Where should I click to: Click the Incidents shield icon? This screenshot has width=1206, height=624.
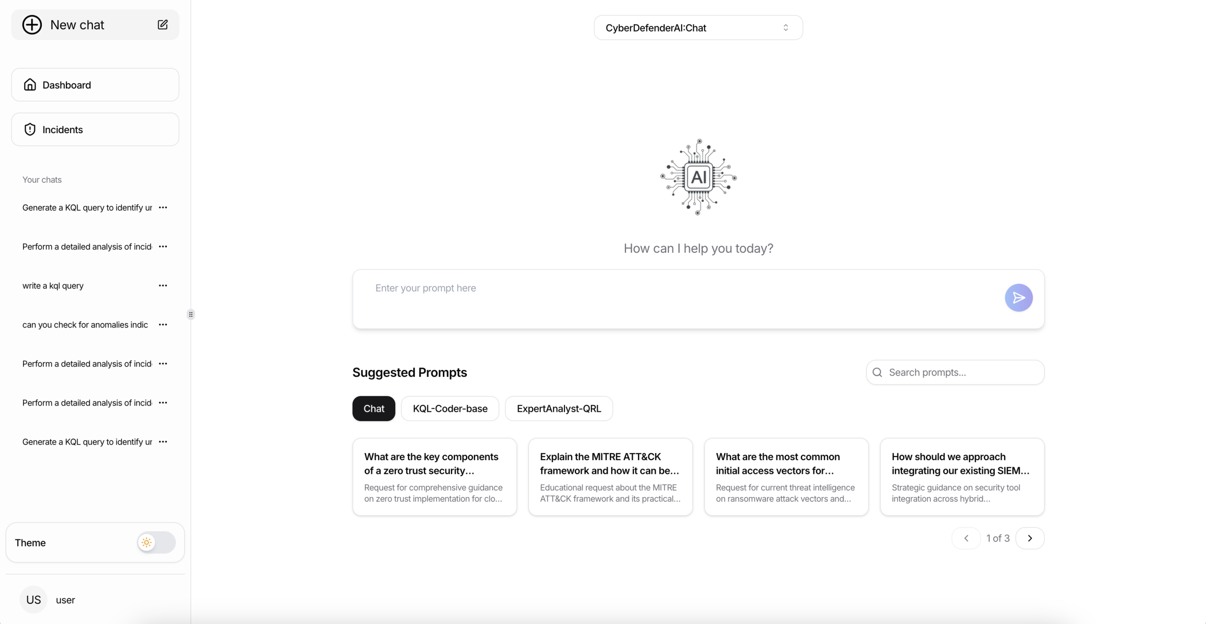pyautogui.click(x=30, y=129)
